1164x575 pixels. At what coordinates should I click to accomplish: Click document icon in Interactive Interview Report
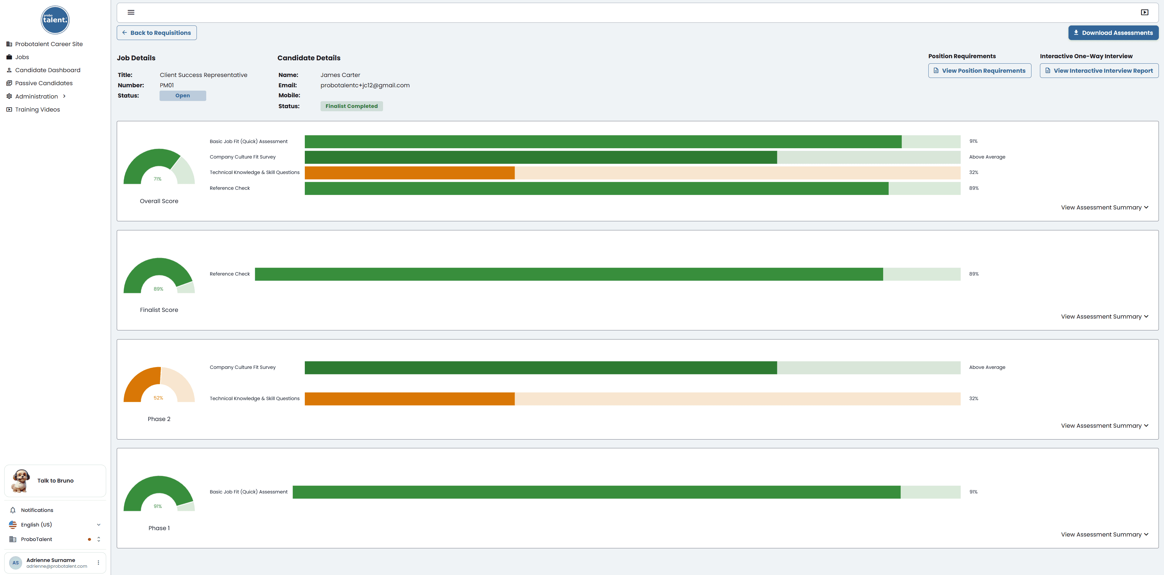point(1048,70)
